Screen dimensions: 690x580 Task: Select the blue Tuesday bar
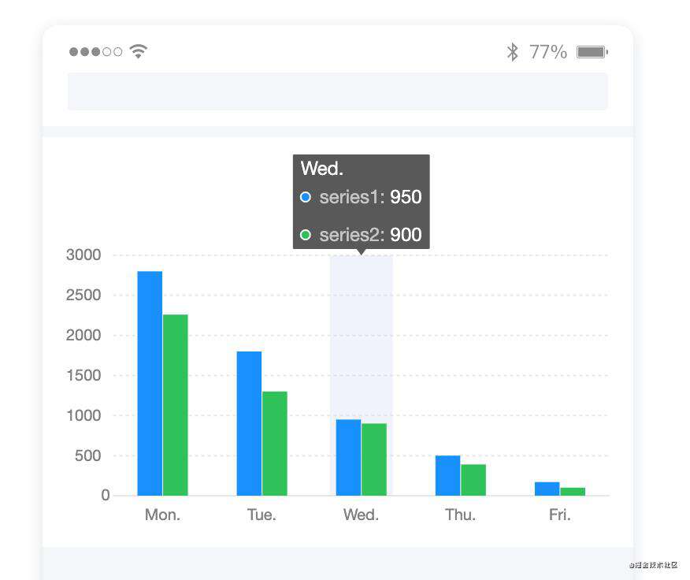pos(249,423)
